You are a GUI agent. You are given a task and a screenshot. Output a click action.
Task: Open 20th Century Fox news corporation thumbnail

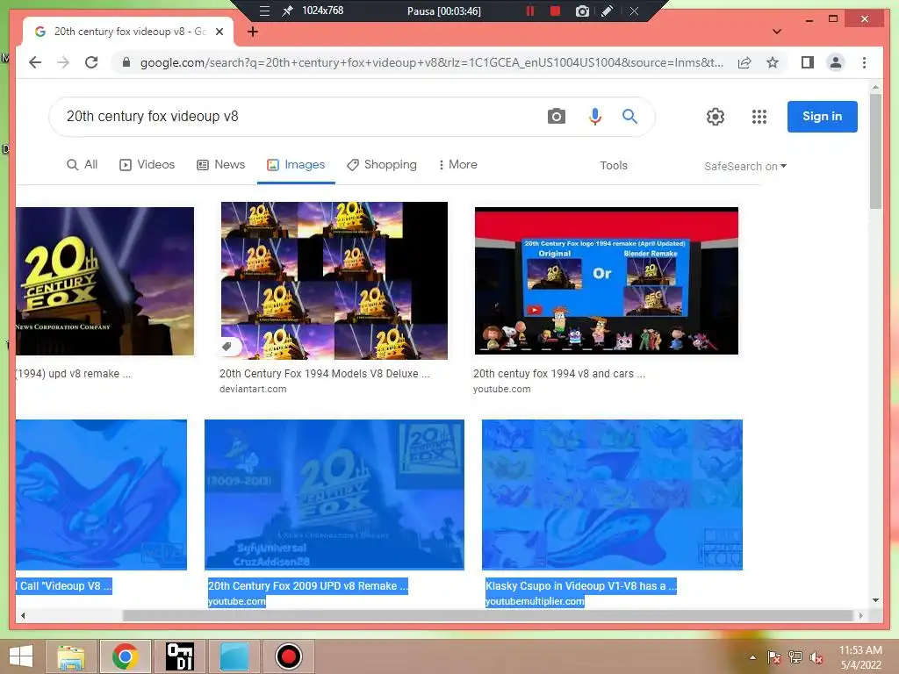pos(105,282)
